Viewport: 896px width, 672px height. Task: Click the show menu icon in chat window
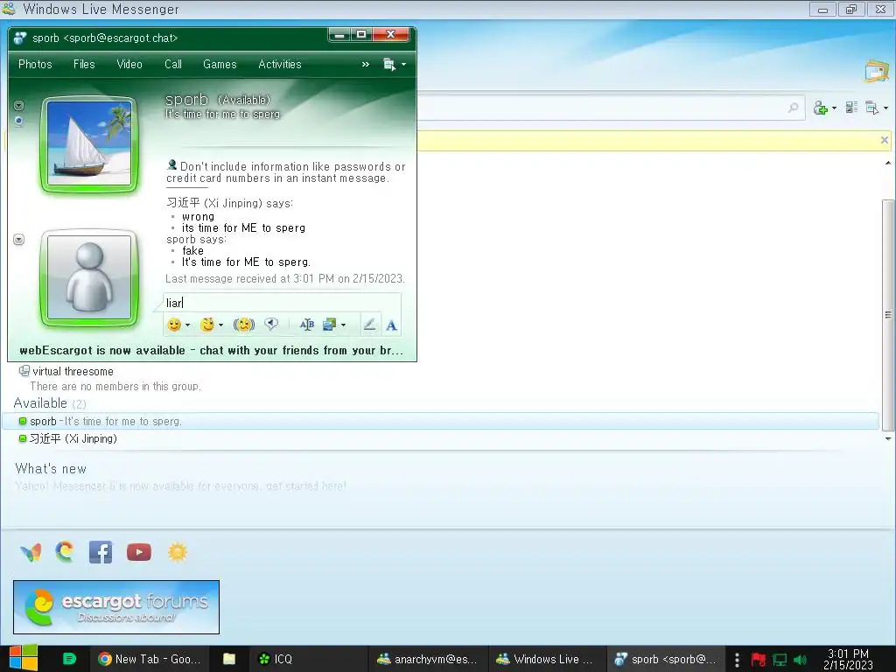tap(389, 65)
